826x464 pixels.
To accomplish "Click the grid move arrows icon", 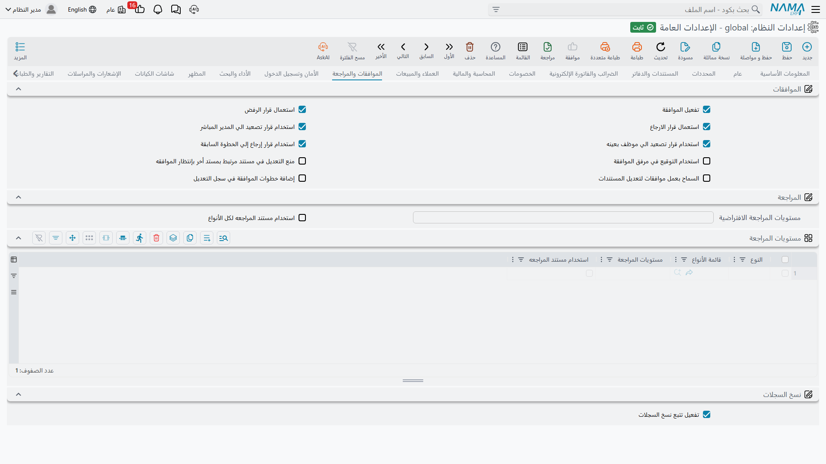I will (x=73, y=238).
